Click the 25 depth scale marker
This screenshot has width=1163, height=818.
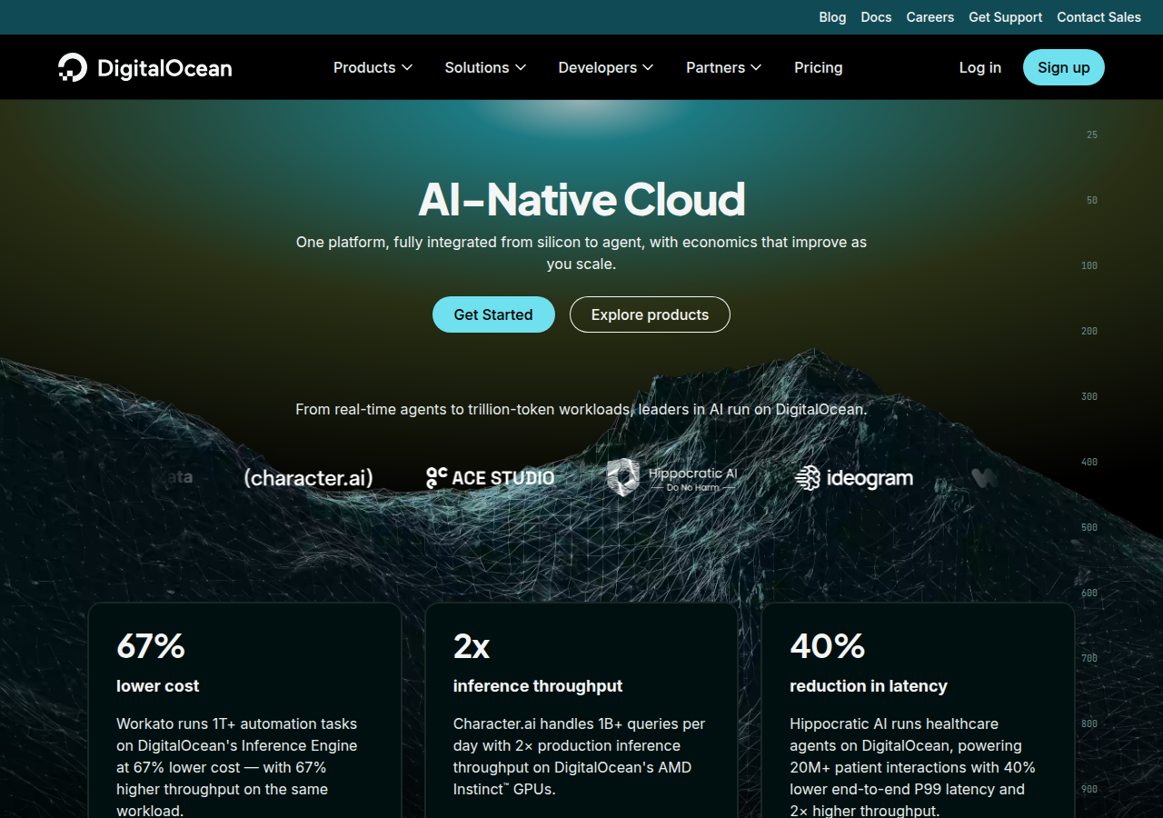(1091, 135)
